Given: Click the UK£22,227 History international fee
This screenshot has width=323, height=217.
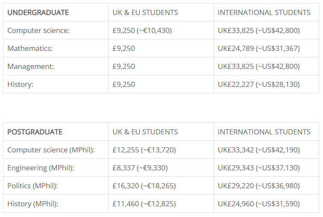Looking at the screenshot, I should [x=259, y=84].
